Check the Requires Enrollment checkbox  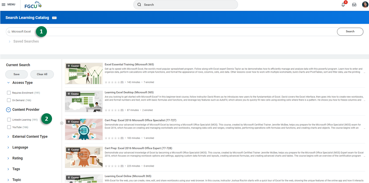point(9,93)
